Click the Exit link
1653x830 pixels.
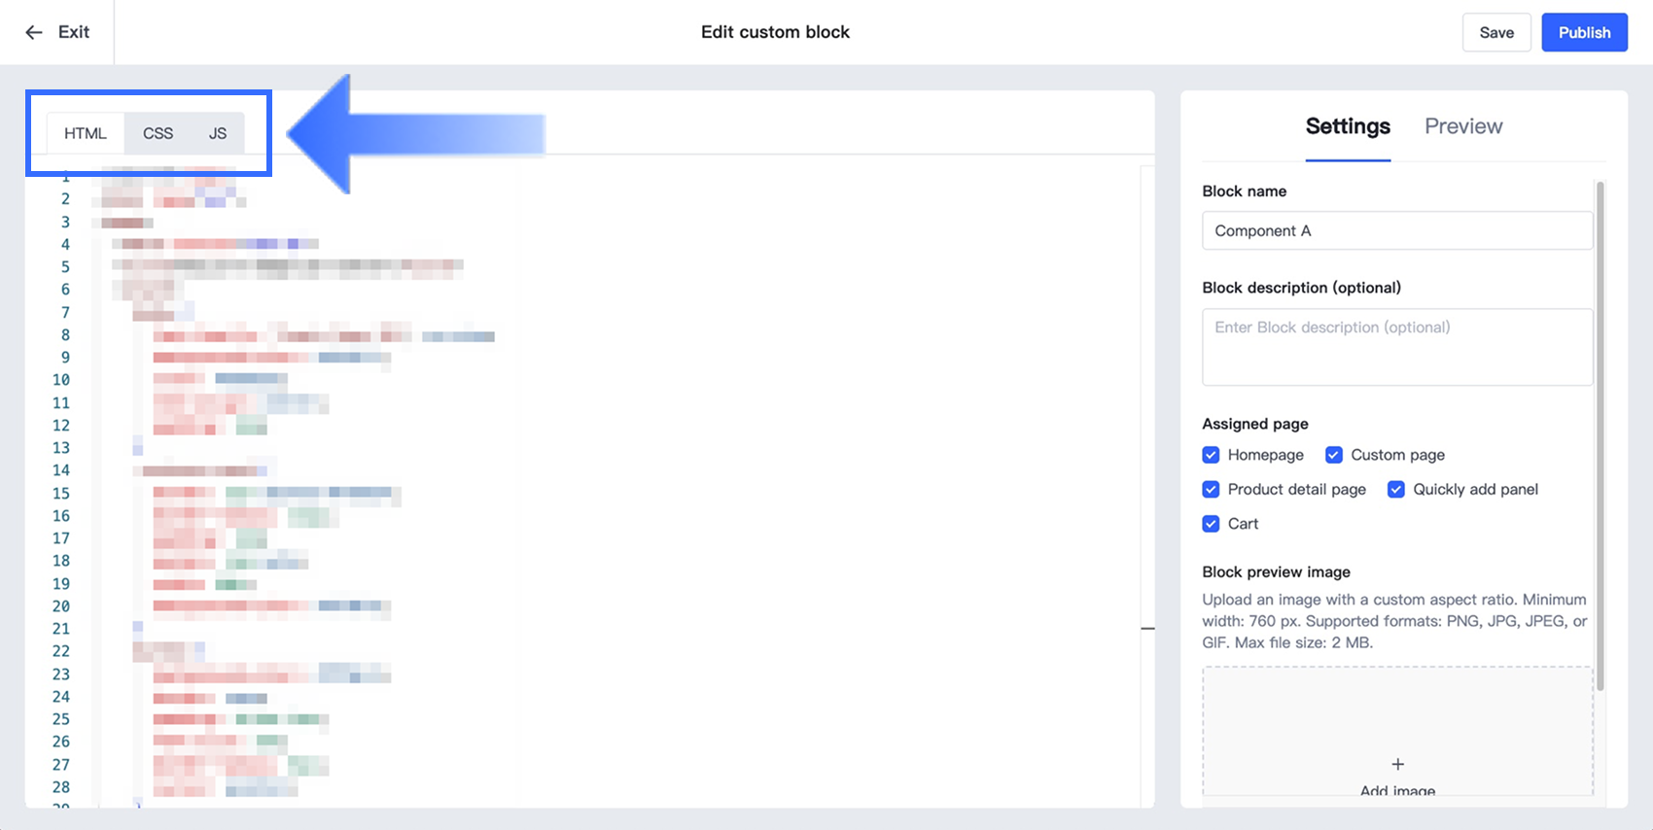(x=73, y=32)
